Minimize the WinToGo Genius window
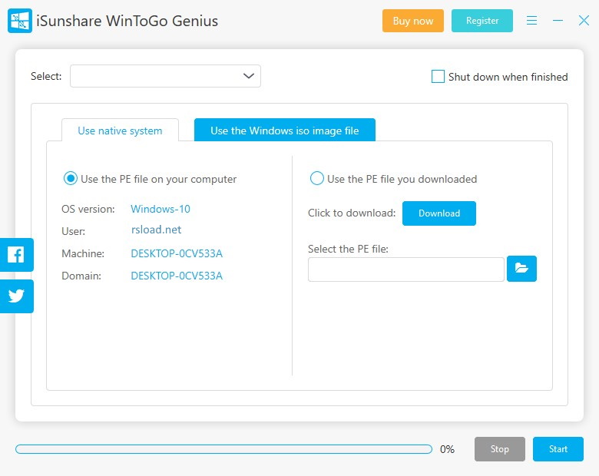Viewport: 599px width, 476px height. tap(558, 21)
